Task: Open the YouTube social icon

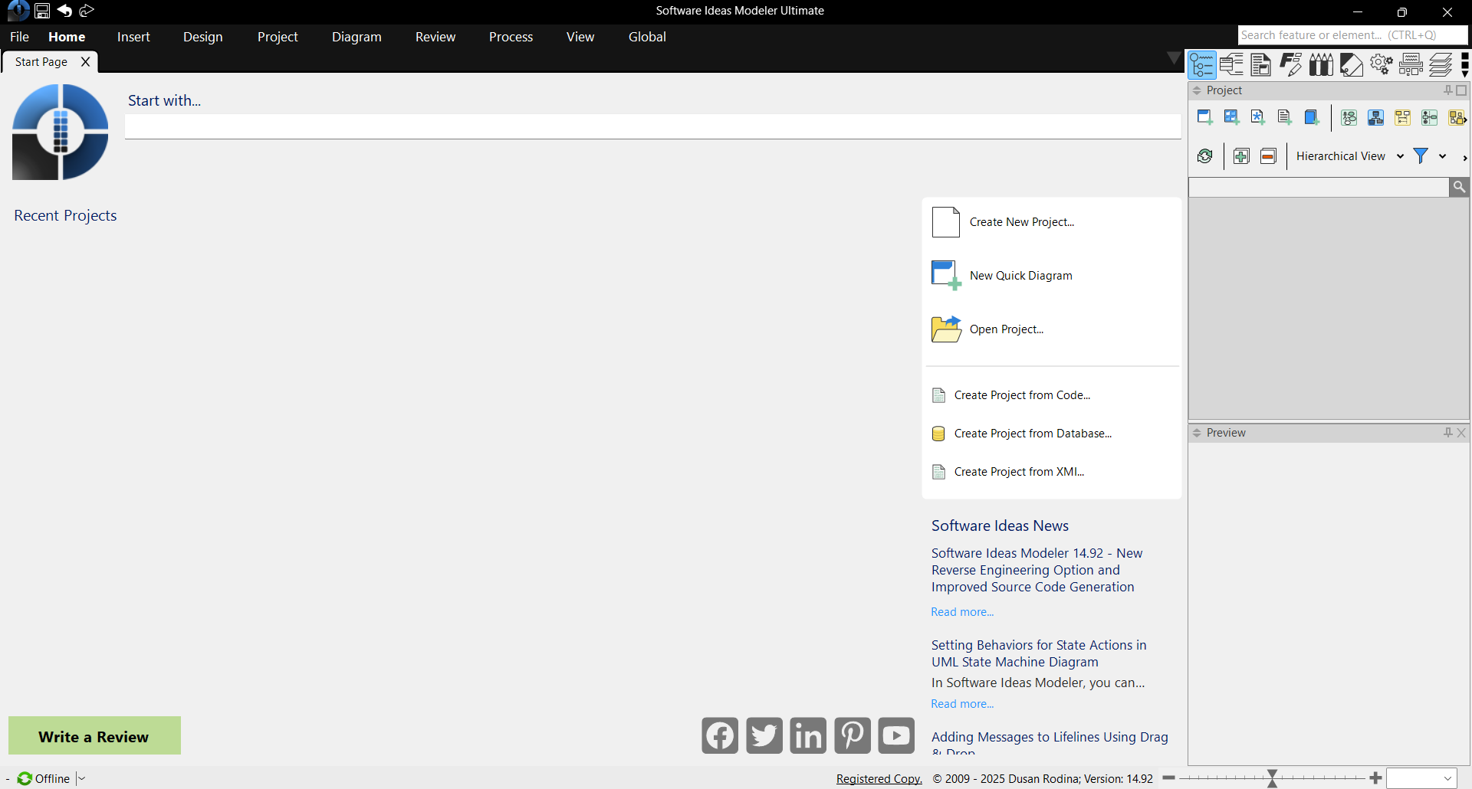Action: click(896, 735)
